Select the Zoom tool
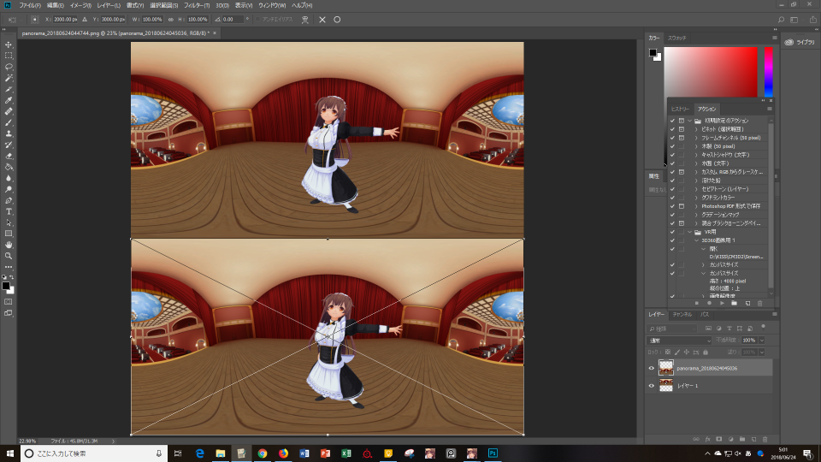The height and width of the screenshot is (462, 821). [9, 256]
